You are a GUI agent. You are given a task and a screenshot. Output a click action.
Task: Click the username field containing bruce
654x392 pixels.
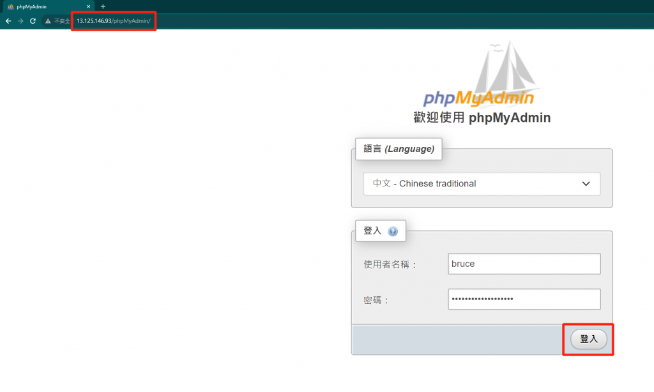(x=524, y=264)
